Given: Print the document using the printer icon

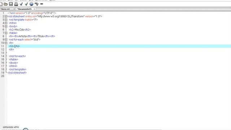Looking at the screenshot, I should point(16,4).
